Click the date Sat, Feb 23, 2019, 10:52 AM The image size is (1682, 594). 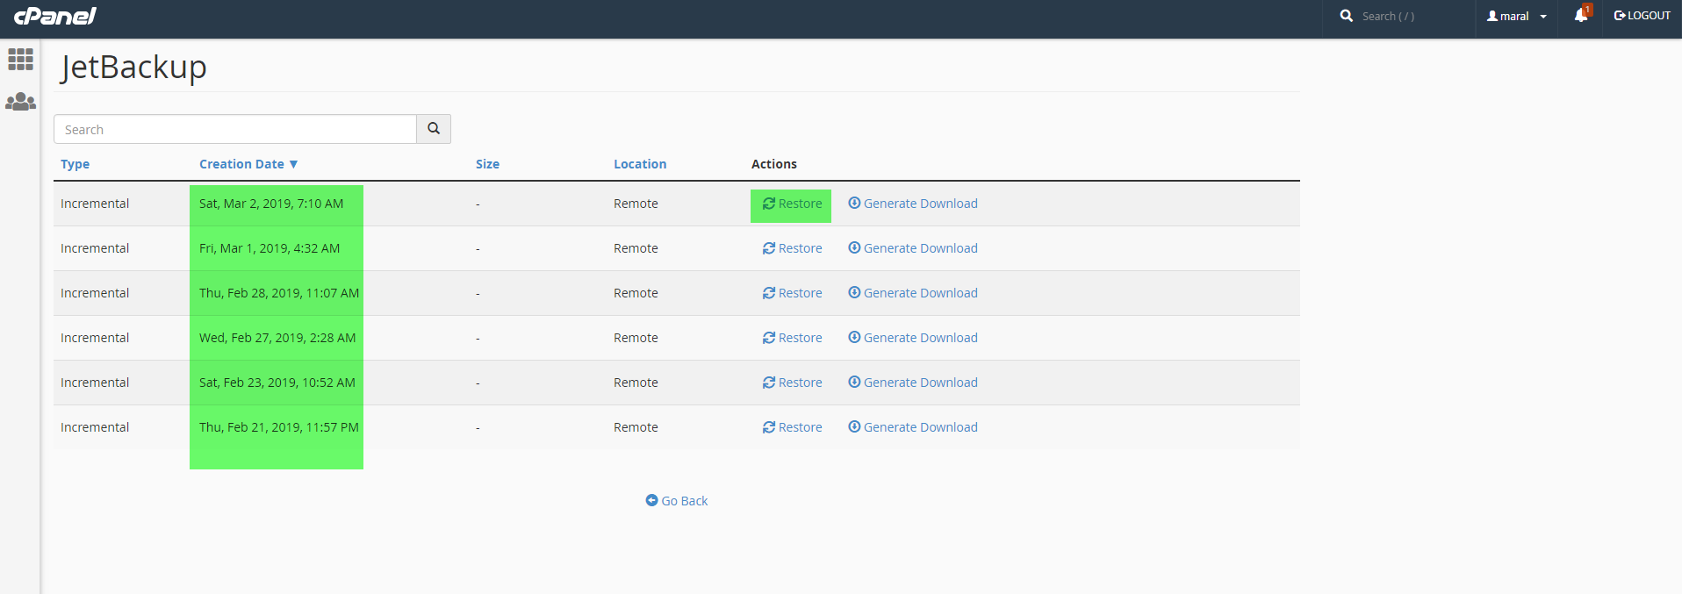click(x=277, y=383)
